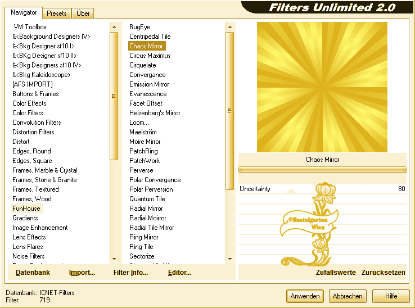Select the Maelström filter
Screen dimensions: 415x308
point(143,132)
